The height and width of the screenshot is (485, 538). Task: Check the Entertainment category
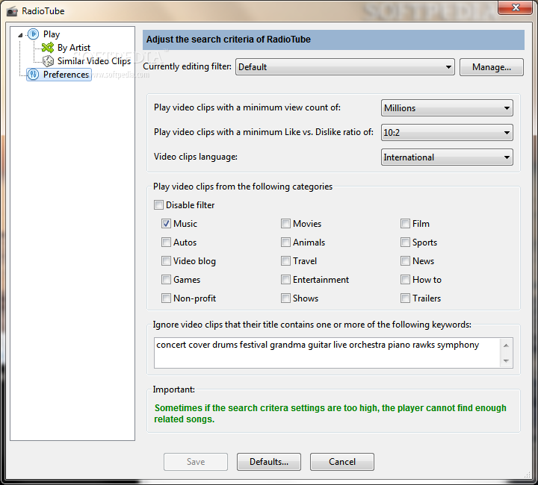285,280
